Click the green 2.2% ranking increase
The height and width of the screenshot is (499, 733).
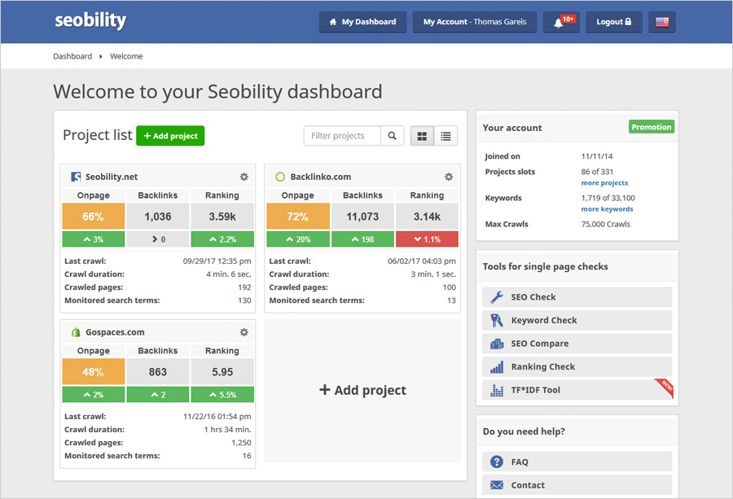(x=222, y=239)
